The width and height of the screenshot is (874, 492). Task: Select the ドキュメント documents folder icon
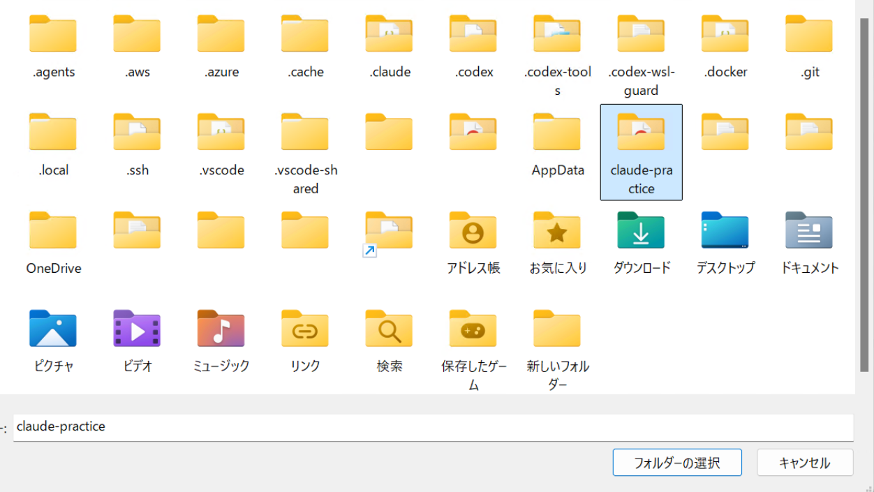pyautogui.click(x=809, y=230)
